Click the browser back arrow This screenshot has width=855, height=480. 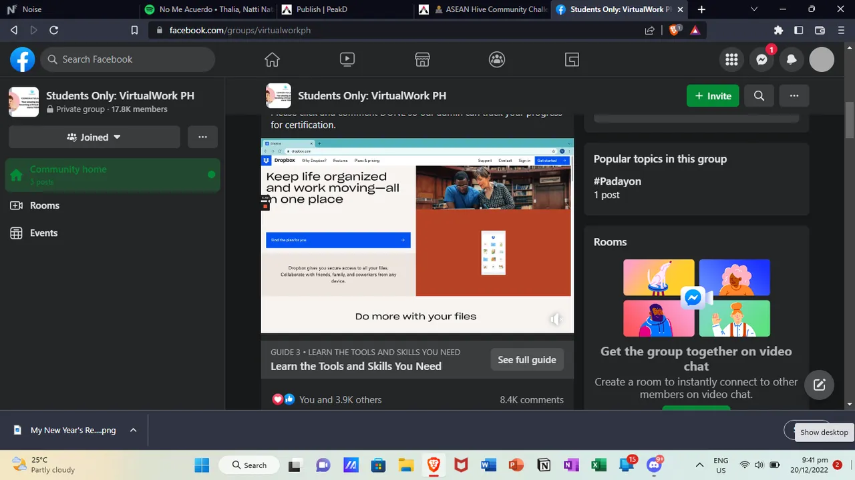coord(14,30)
